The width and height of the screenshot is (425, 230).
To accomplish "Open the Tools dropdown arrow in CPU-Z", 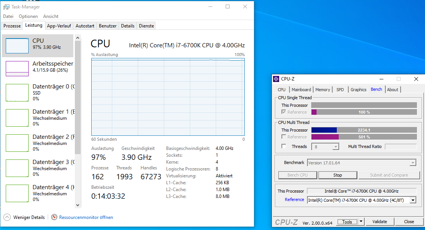I will (x=361, y=222).
